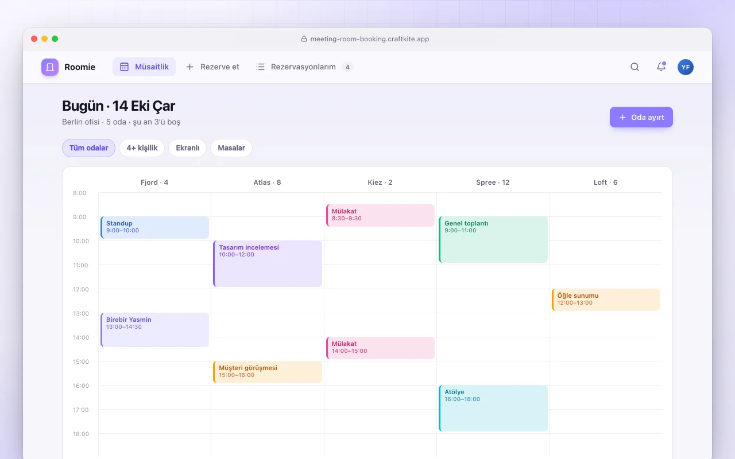Image resolution: width=735 pixels, height=459 pixels.
Task: Open the Standup 9:00–10:00 booking
Action: [x=154, y=227]
